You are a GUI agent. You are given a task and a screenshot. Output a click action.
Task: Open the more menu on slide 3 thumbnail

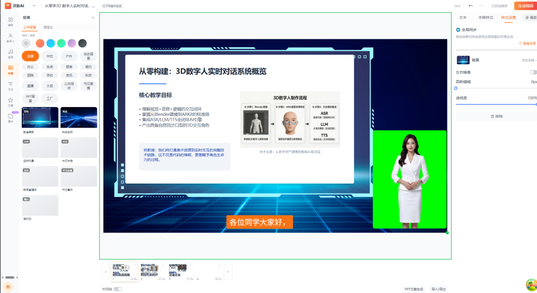click(191, 265)
